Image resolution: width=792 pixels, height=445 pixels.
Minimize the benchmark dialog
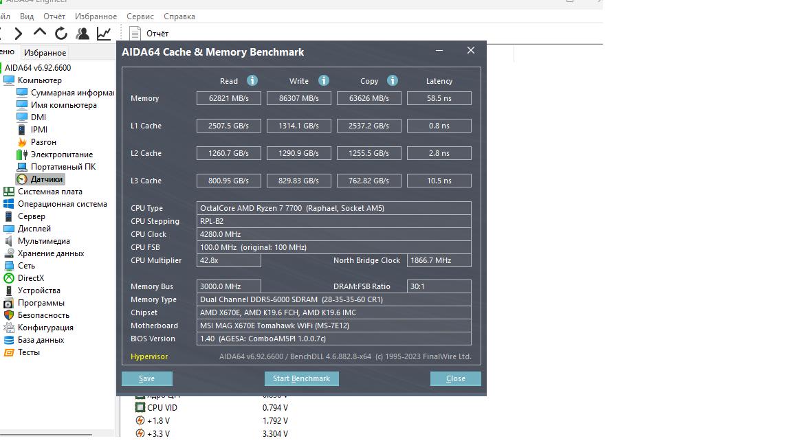tap(439, 50)
